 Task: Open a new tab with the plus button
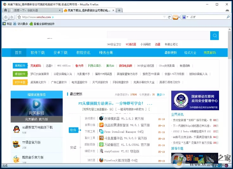click(119, 10)
